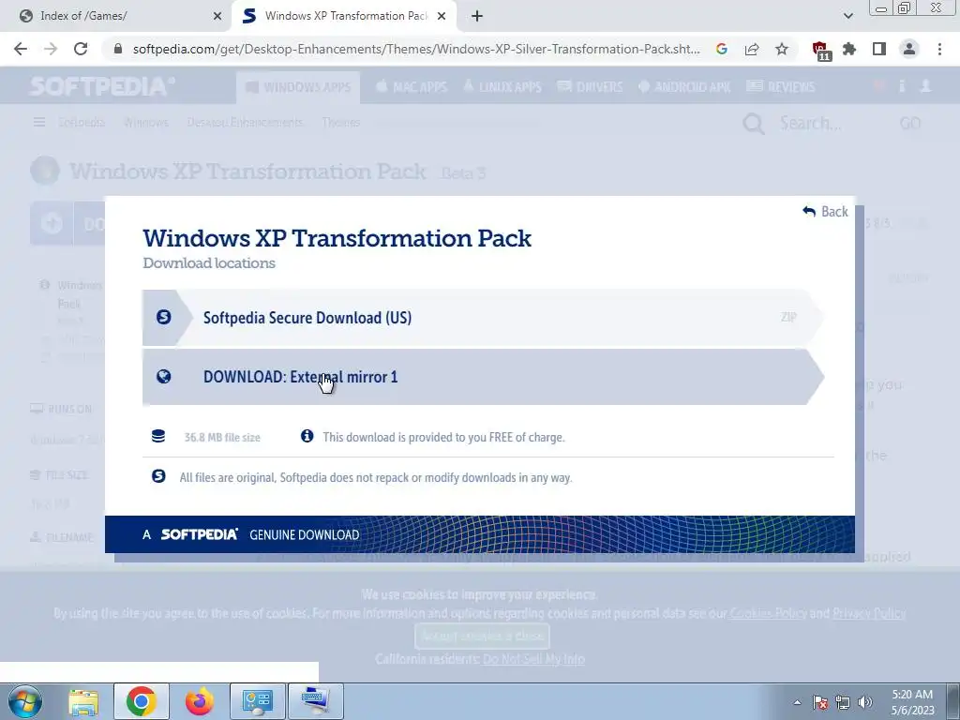Show hidden system tray icons
This screenshot has height=720, width=960.
pyautogui.click(x=797, y=702)
